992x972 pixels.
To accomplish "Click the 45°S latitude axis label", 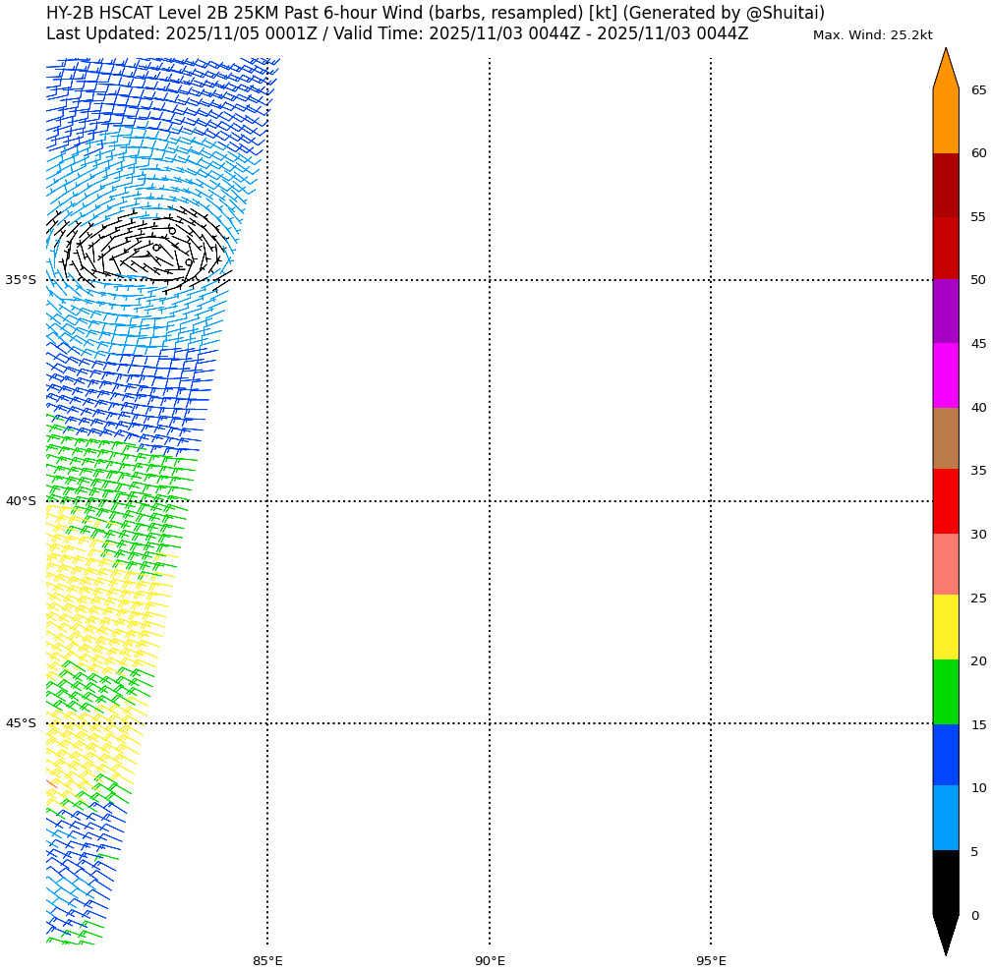I will [21, 723].
